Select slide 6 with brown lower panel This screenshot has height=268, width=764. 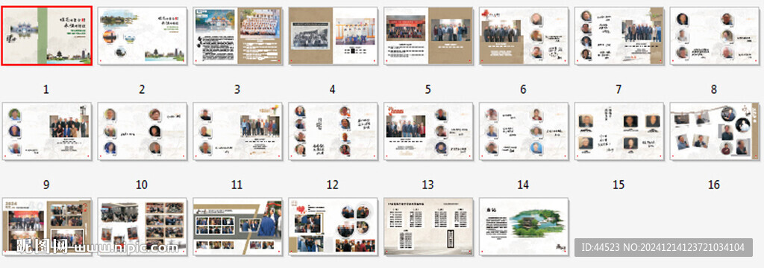click(524, 36)
